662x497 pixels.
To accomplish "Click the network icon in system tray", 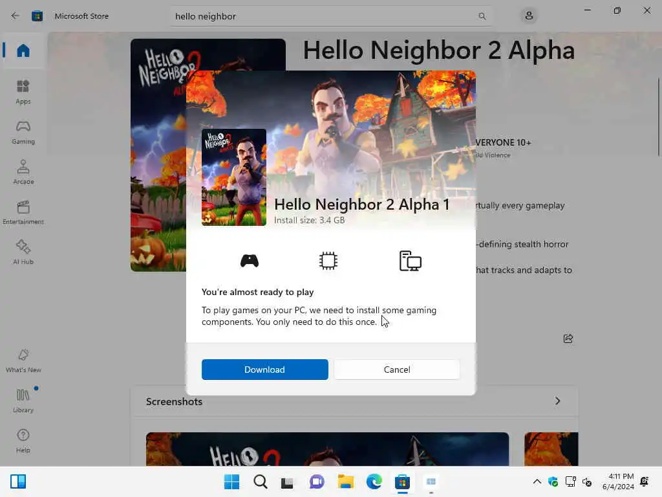I will click(570, 481).
